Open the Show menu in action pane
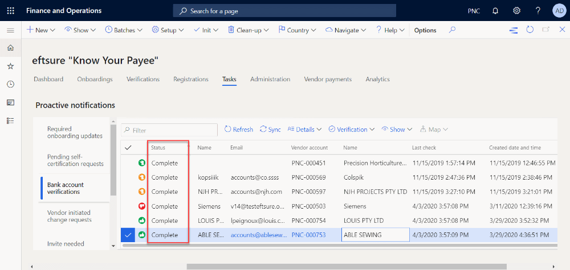Screen dimensions: 570x270 coord(80,31)
